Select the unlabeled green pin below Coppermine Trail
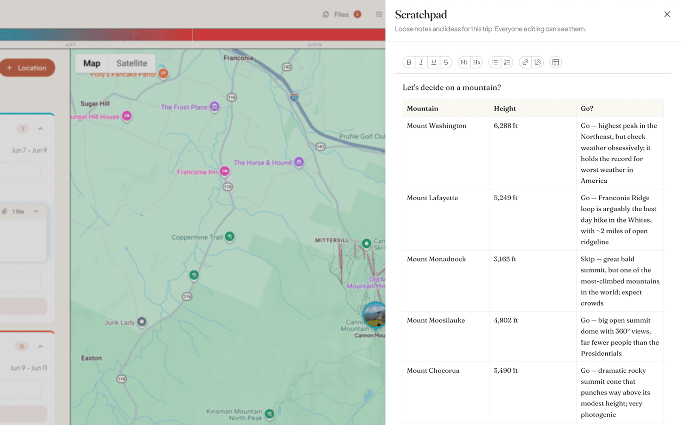Viewport: 681px width, 425px height. [x=194, y=275]
